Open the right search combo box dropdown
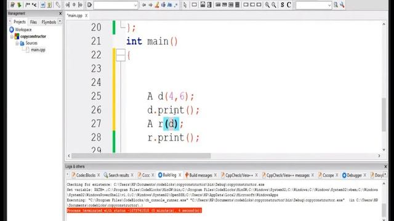Viewport: 394px width, 221px height. (x=329, y=5)
